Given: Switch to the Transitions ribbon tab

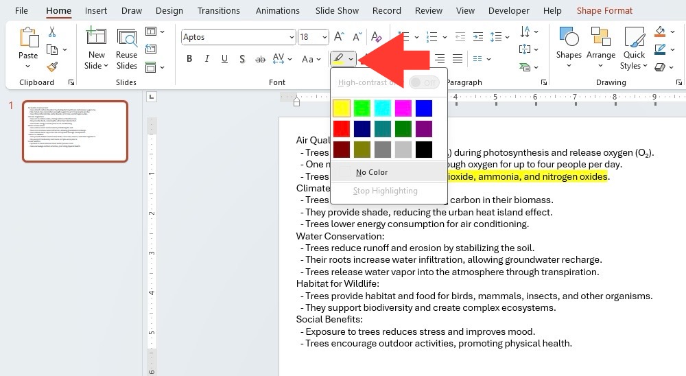Looking at the screenshot, I should [x=218, y=10].
